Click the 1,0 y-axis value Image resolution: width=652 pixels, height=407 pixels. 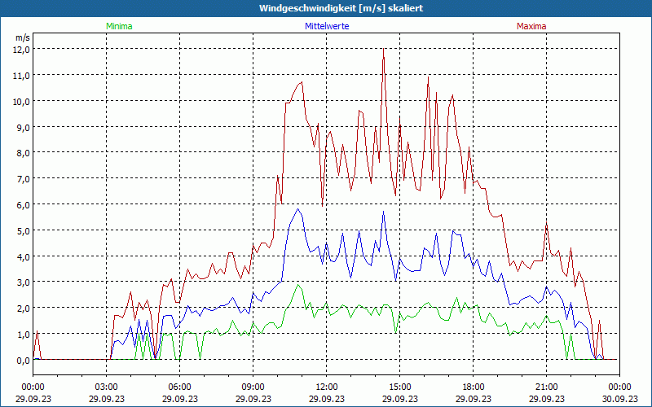[24, 335]
